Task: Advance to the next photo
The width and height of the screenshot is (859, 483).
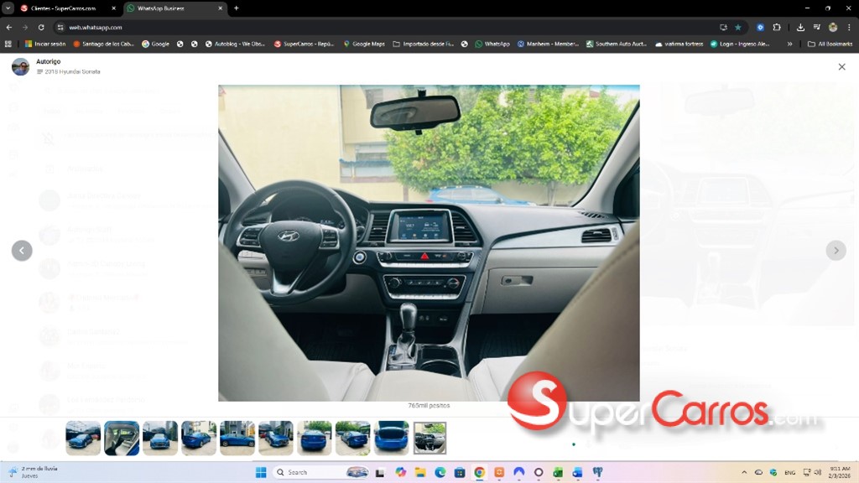Action: (x=836, y=250)
